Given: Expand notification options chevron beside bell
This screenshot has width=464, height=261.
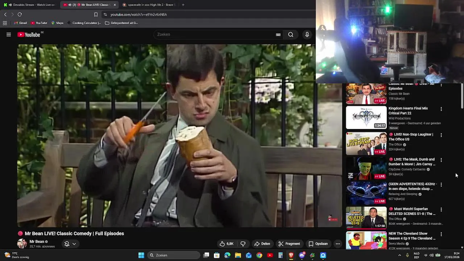Looking at the screenshot, I should [x=74, y=244].
